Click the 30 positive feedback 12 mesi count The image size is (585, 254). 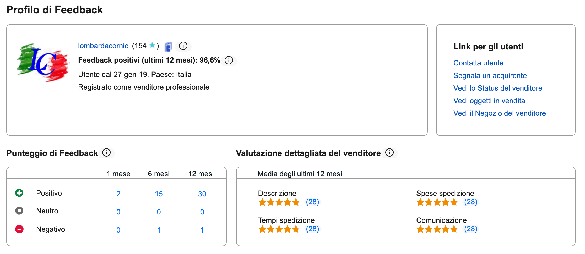(x=202, y=194)
